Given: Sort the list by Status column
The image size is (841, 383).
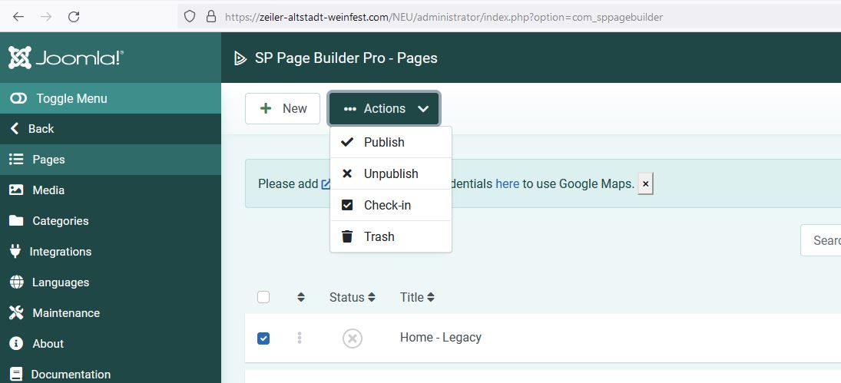Looking at the screenshot, I should coord(352,297).
